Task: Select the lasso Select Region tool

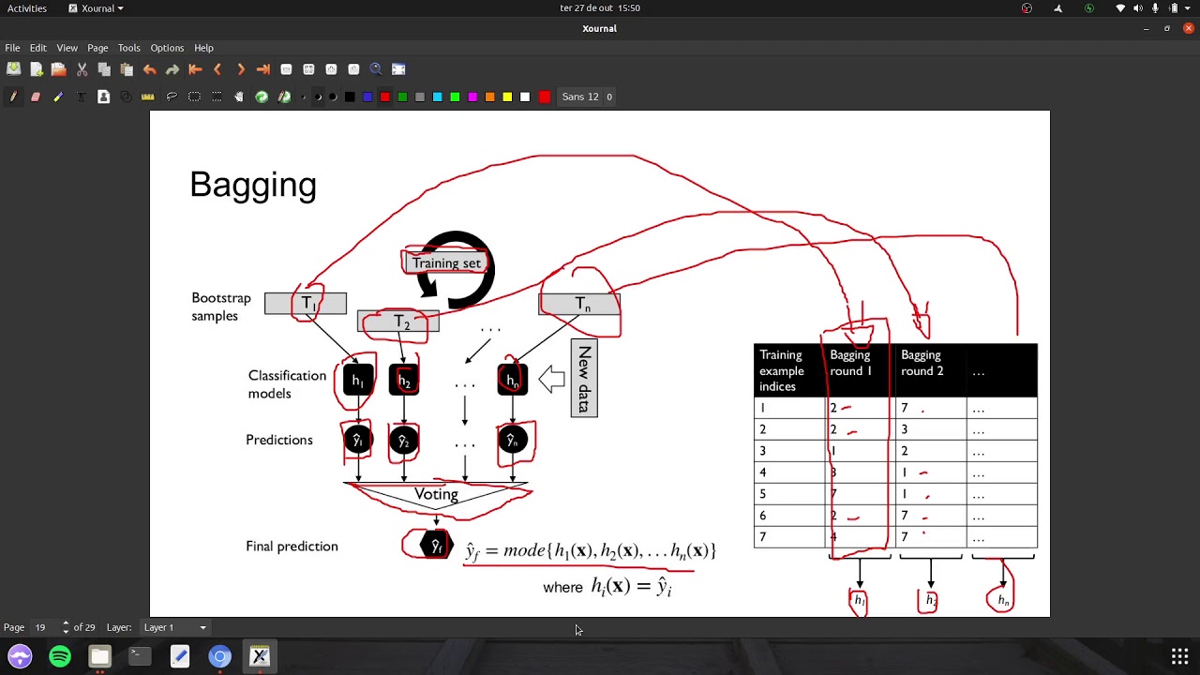Action: tap(172, 97)
